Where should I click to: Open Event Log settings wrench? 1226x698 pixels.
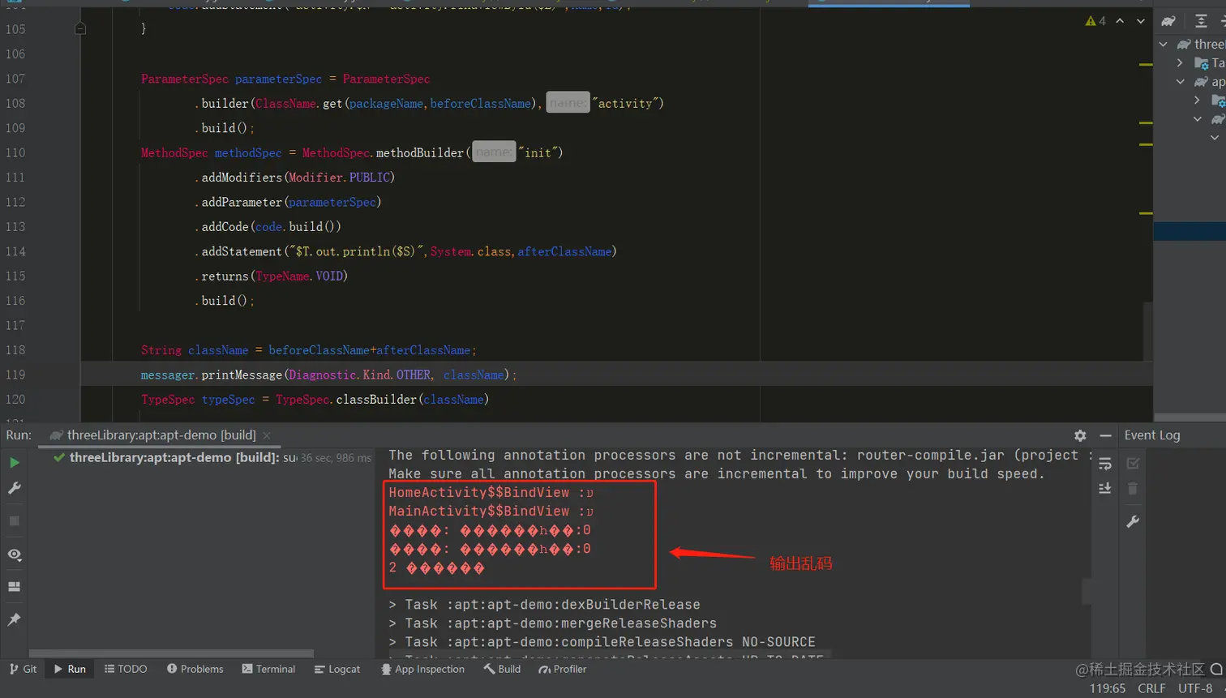point(1133,521)
